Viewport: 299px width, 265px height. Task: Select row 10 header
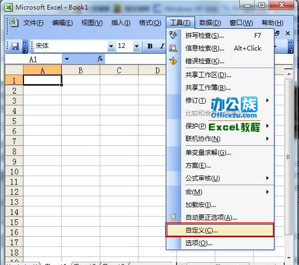click(14, 171)
